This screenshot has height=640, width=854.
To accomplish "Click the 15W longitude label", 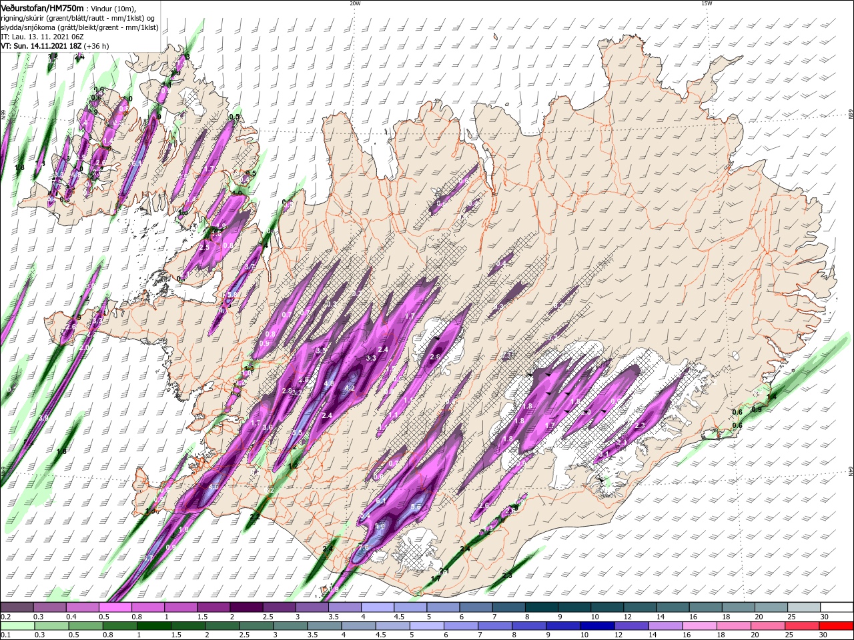I will pos(707,3).
